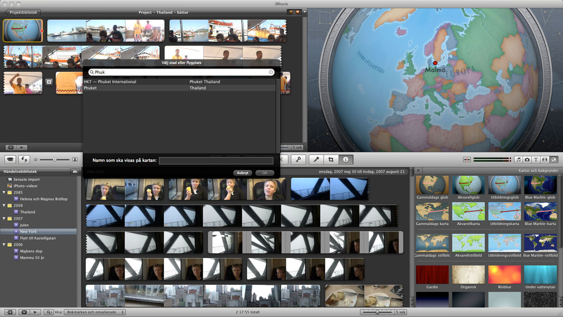Viewport: 563px width, 317px height.
Task: Open the inspector info button
Action: pyautogui.click(x=346, y=160)
